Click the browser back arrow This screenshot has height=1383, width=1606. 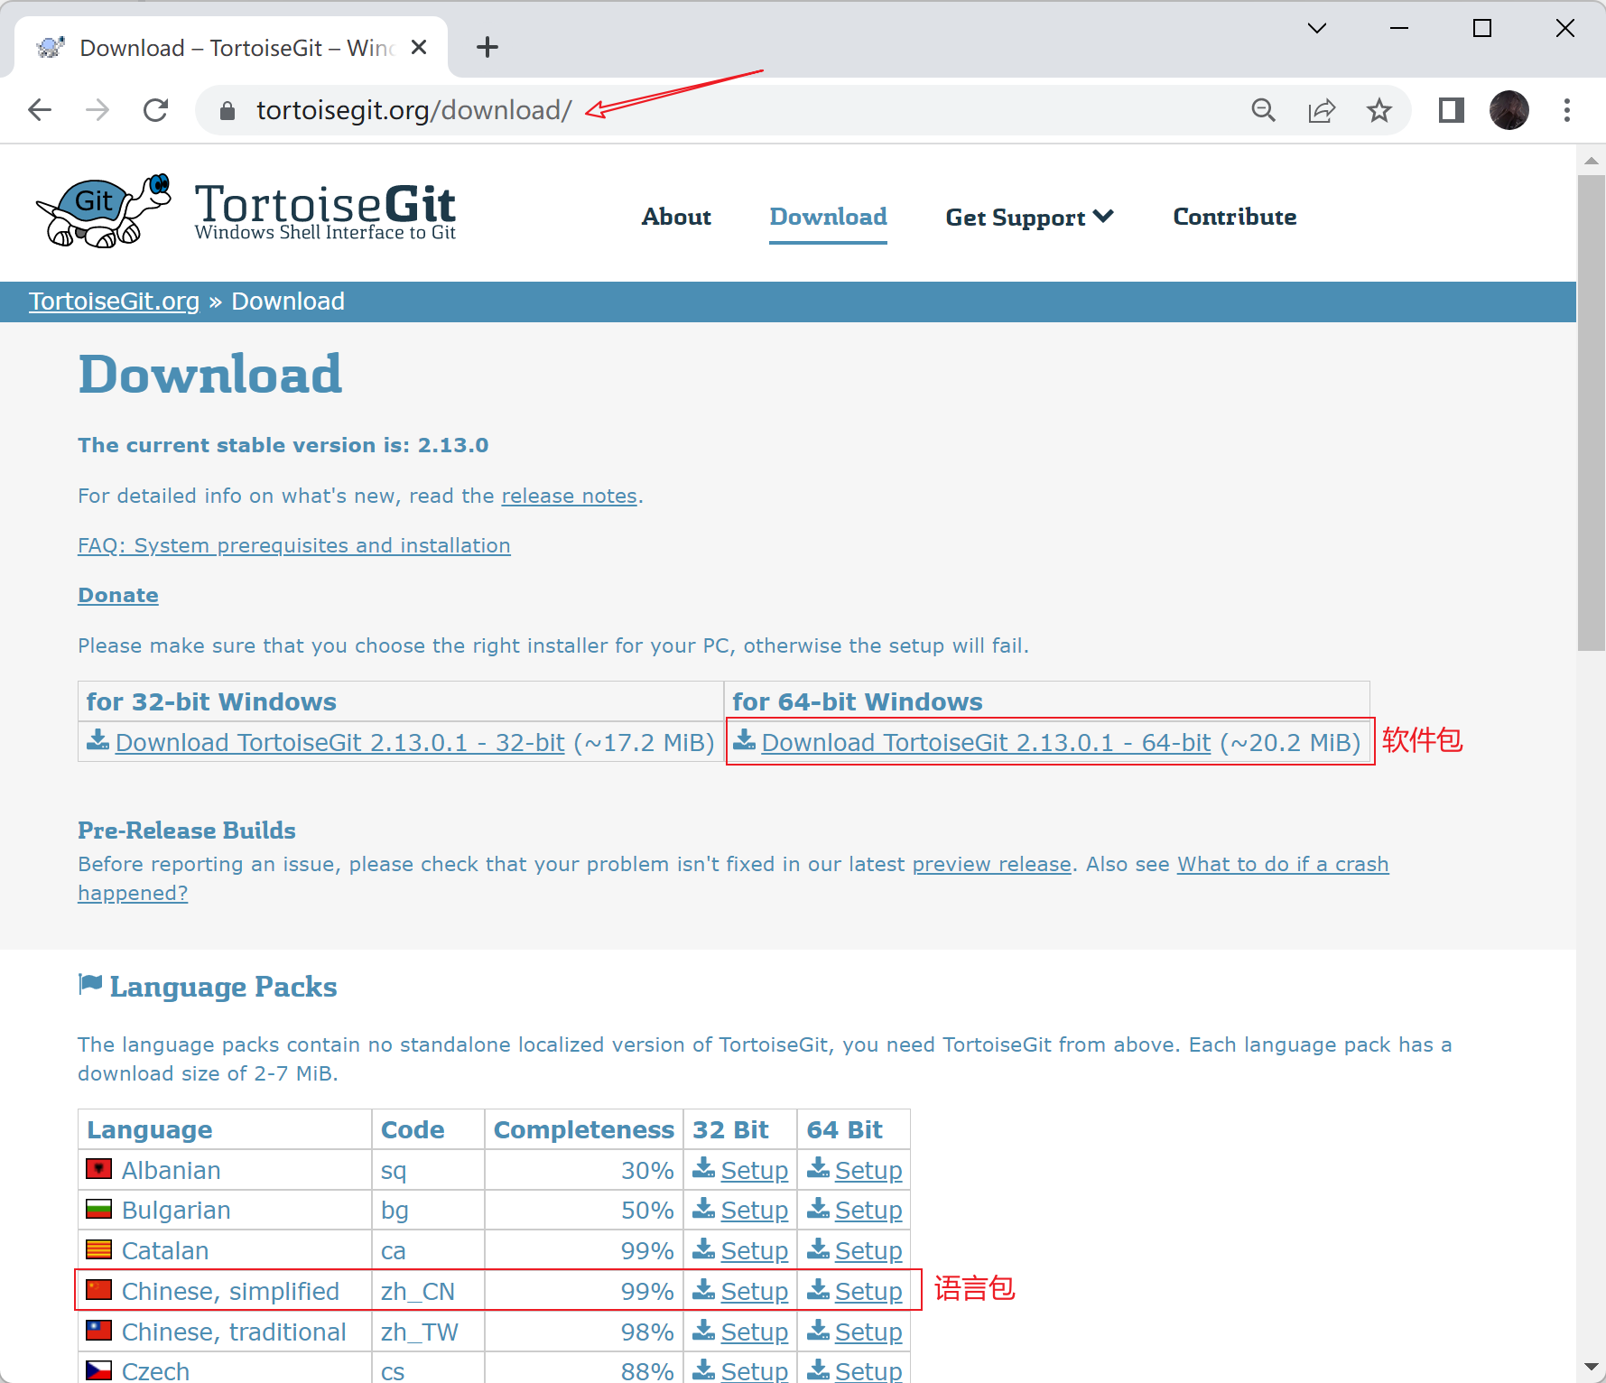tap(41, 110)
